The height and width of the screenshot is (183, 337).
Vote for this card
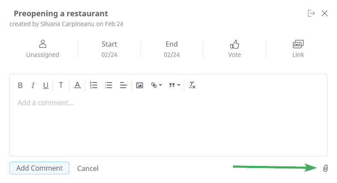pyautogui.click(x=234, y=49)
